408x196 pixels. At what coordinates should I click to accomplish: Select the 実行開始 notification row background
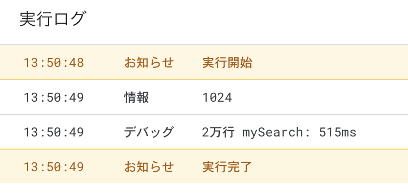point(204,63)
